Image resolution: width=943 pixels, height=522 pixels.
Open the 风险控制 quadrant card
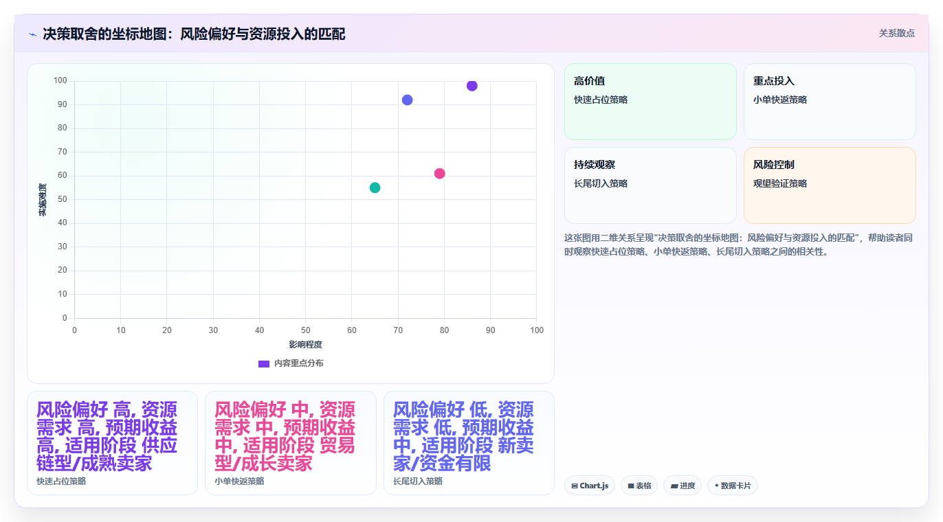(x=830, y=185)
